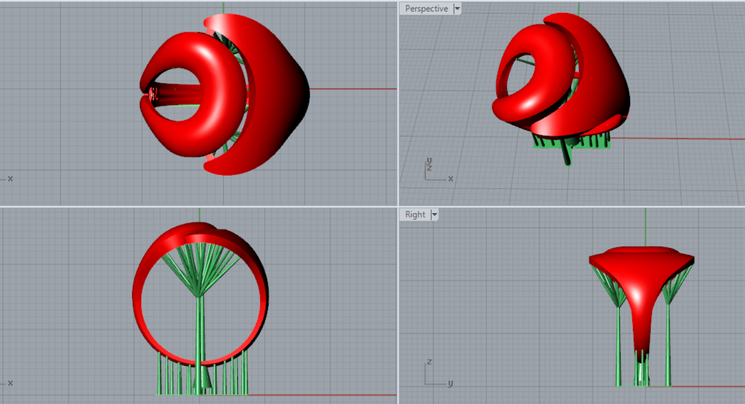Click the world axes icon in Perspective viewport

coord(435,171)
